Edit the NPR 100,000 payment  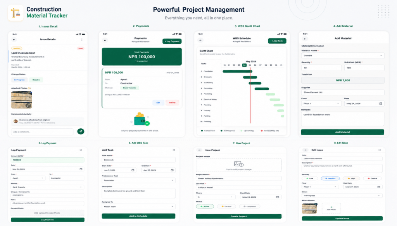[x=158, y=102]
